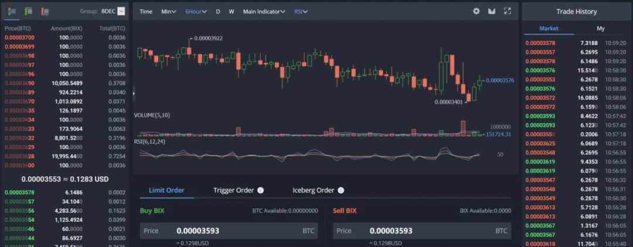Select the 0.00003690 sell order row
The height and width of the screenshot is (247, 633).
tap(64, 84)
